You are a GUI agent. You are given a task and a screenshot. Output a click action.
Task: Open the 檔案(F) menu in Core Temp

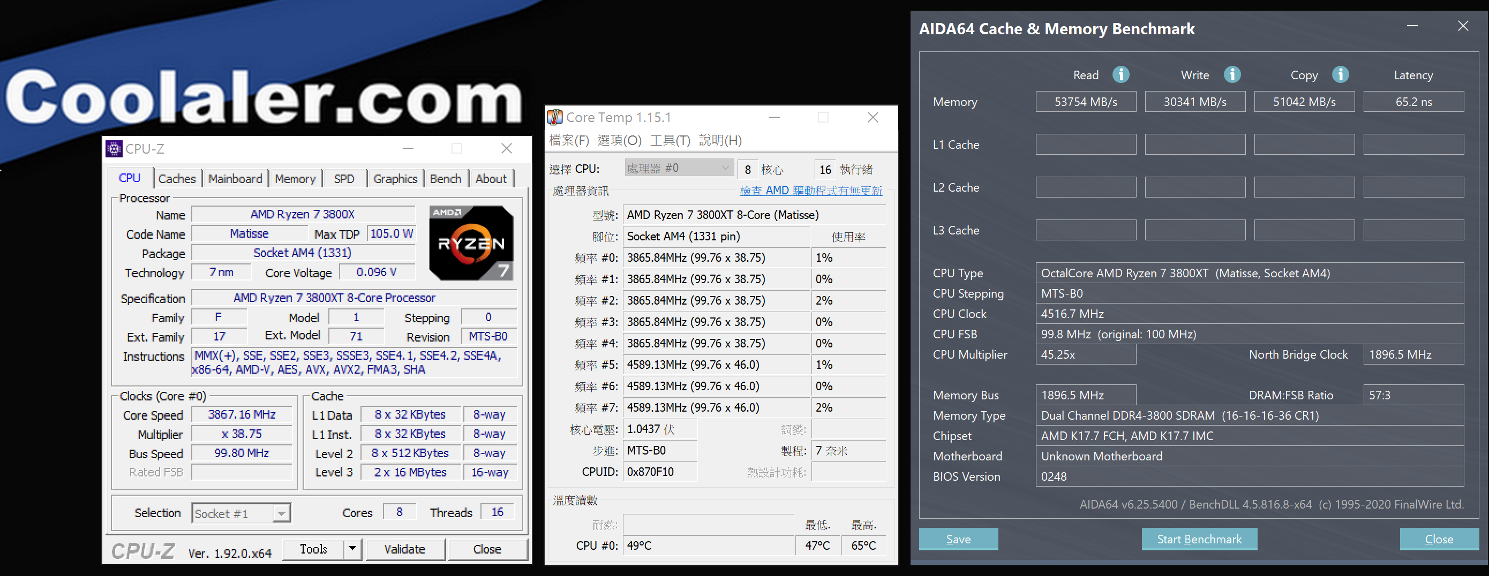coord(569,140)
